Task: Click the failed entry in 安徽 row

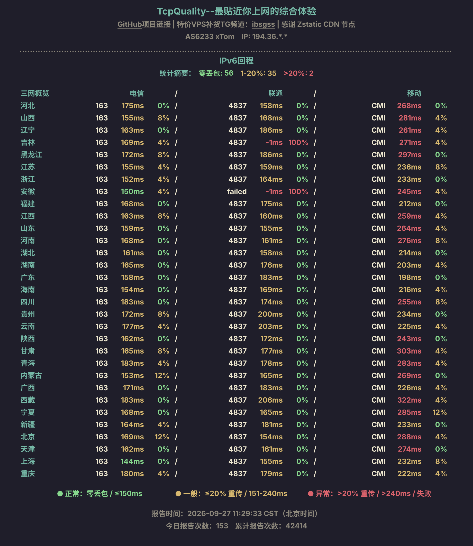Action: point(237,191)
